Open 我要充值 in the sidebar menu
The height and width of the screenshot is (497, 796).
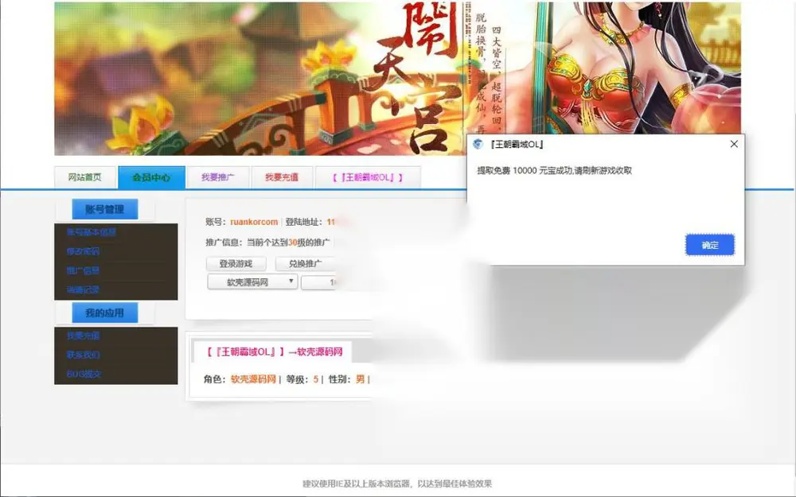[x=84, y=336]
